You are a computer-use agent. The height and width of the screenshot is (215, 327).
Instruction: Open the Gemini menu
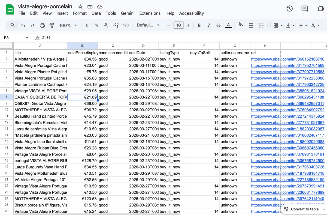(x=128, y=13)
